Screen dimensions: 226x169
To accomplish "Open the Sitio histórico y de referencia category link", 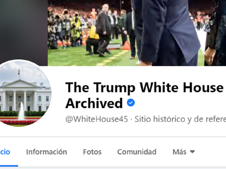I will tap(180, 119).
